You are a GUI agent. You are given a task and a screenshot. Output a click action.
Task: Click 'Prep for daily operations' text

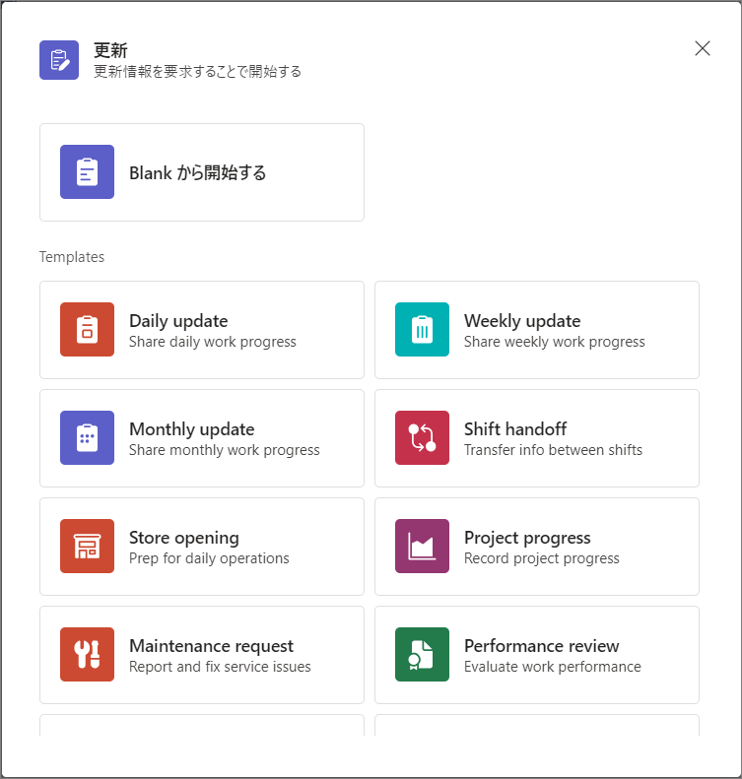pos(209,558)
